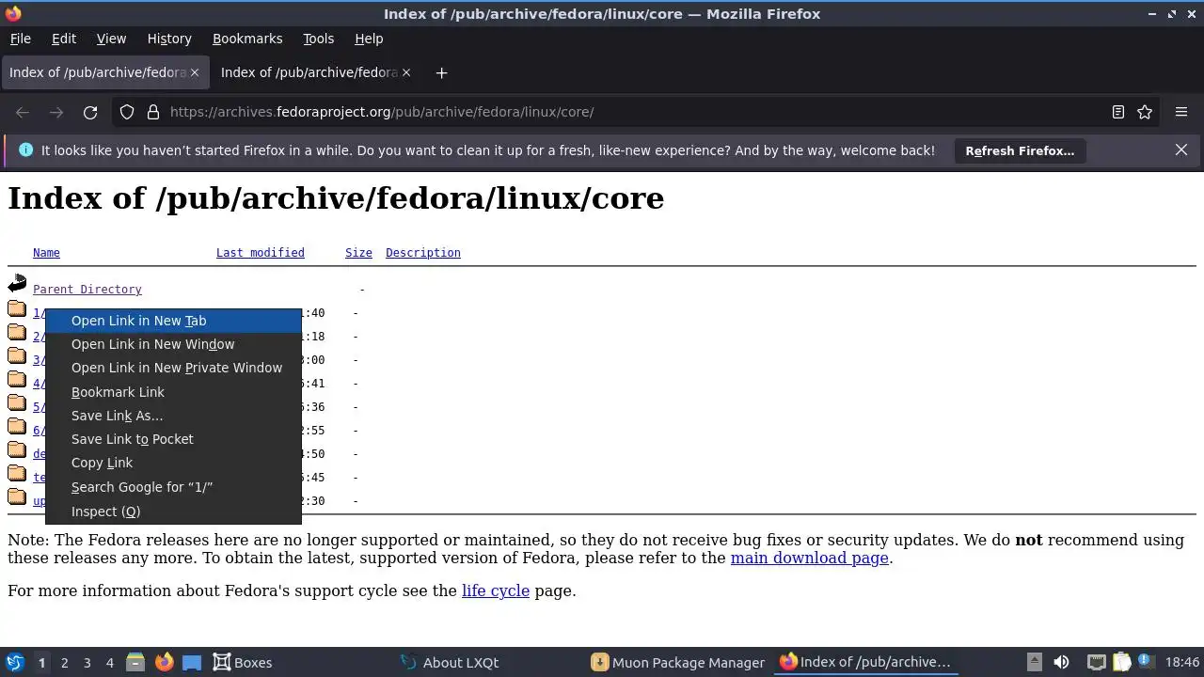
Task: Open the History menu
Action: tap(169, 39)
